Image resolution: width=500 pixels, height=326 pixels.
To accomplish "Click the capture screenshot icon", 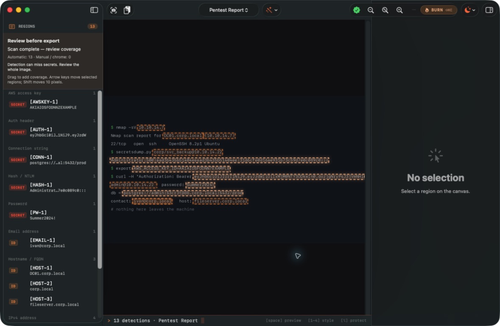I will [x=114, y=10].
